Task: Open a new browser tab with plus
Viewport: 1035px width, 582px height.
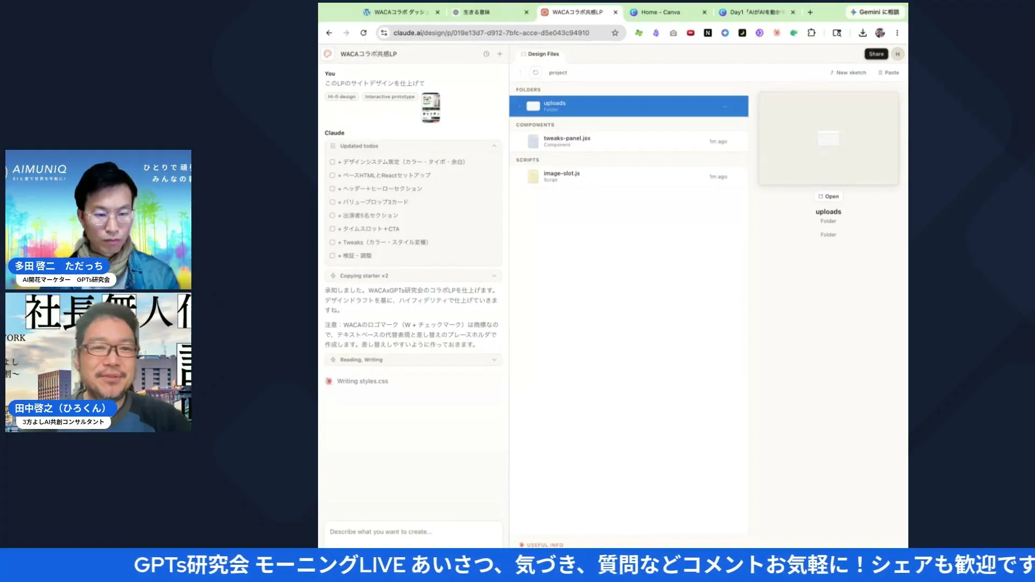Action: click(x=810, y=12)
